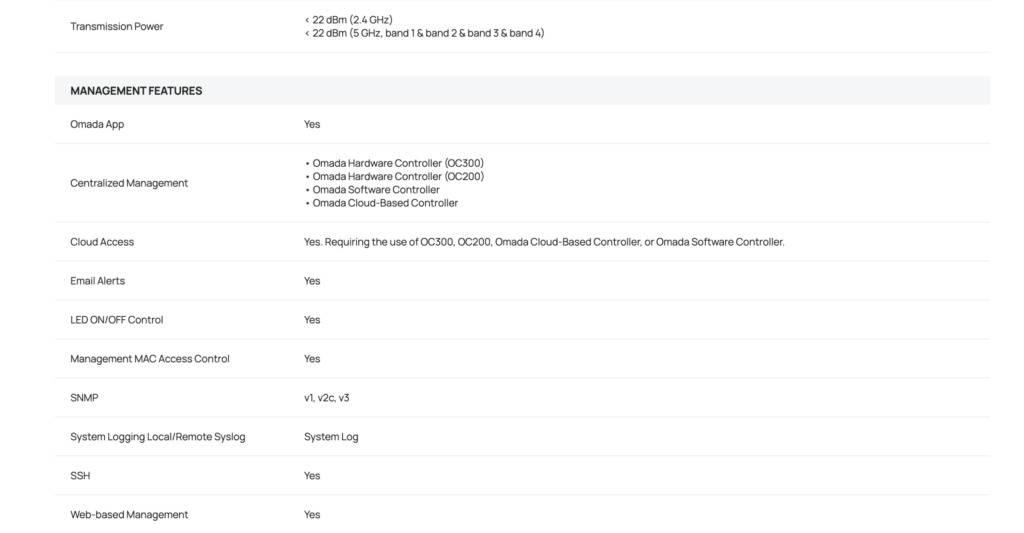Click the SNMP versions v1, v2c, v3 value
The image size is (1024, 533).
pos(326,398)
